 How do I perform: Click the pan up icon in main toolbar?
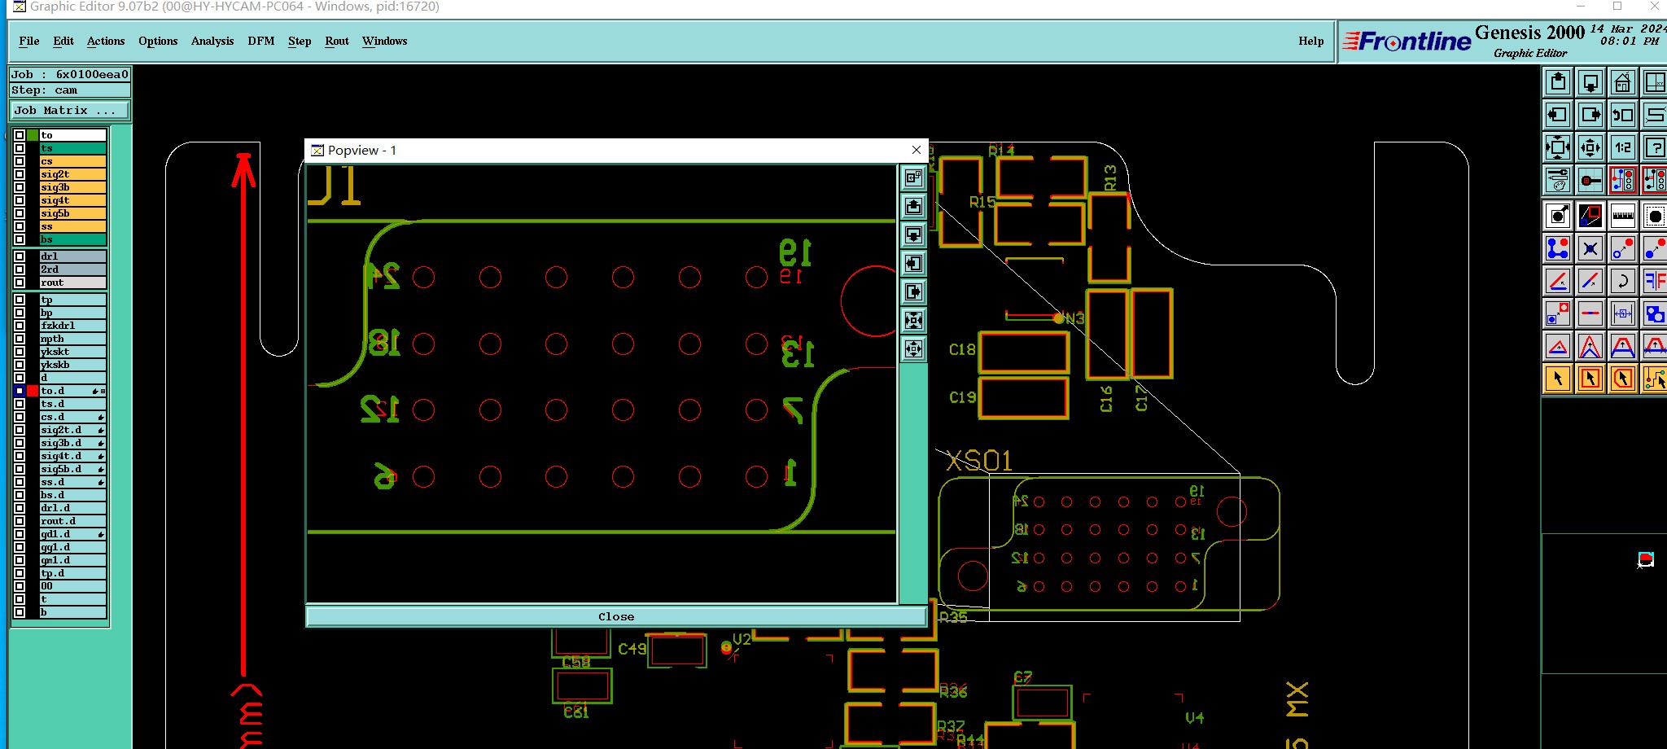pos(1558,82)
